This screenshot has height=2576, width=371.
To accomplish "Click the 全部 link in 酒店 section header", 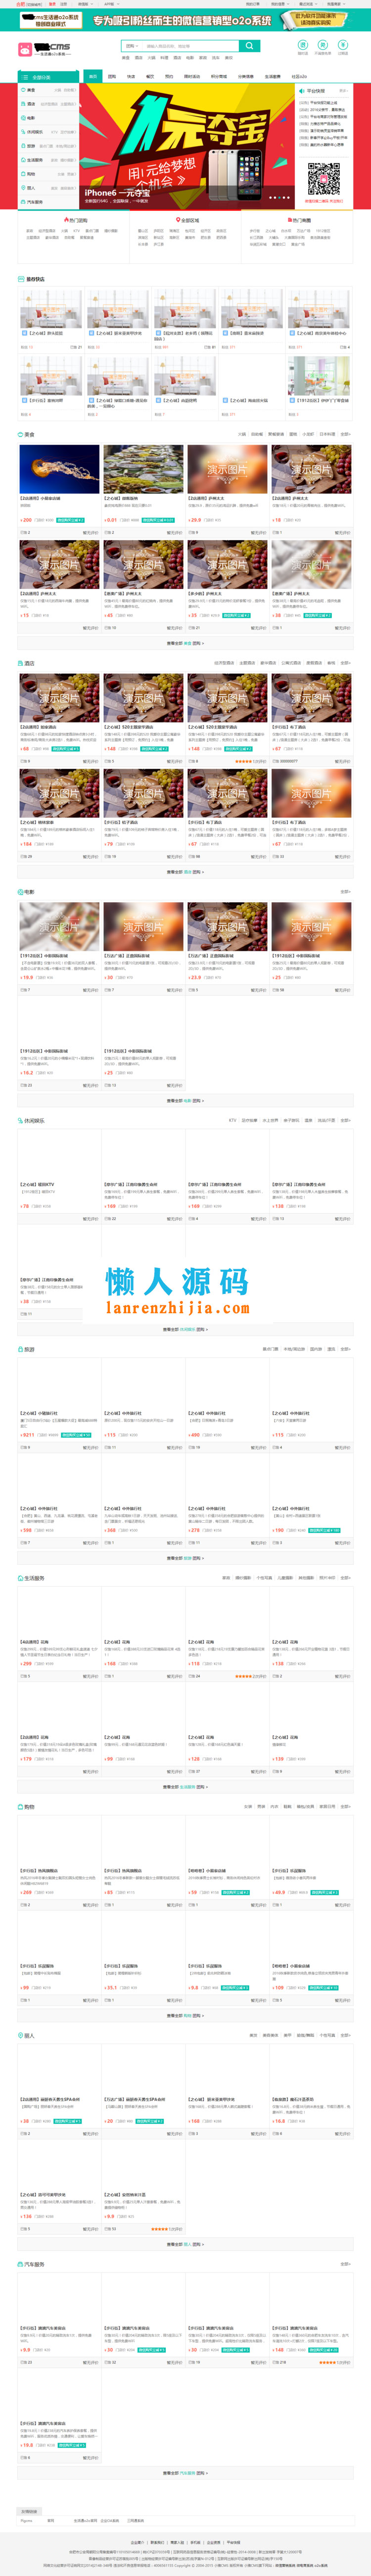I will pos(345,663).
